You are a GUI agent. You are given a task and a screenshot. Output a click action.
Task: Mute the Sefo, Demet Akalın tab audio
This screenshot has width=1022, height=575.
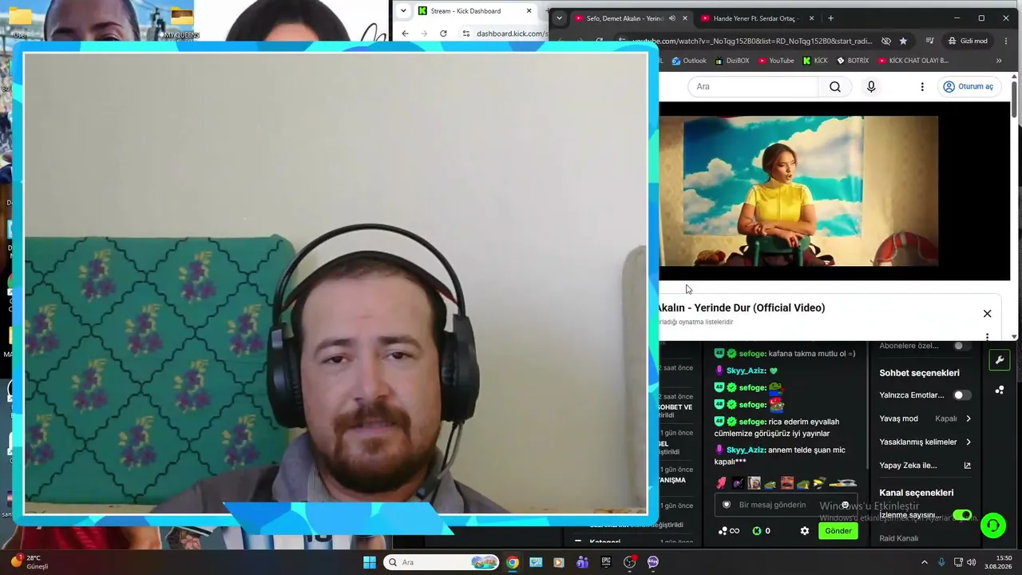click(x=671, y=18)
